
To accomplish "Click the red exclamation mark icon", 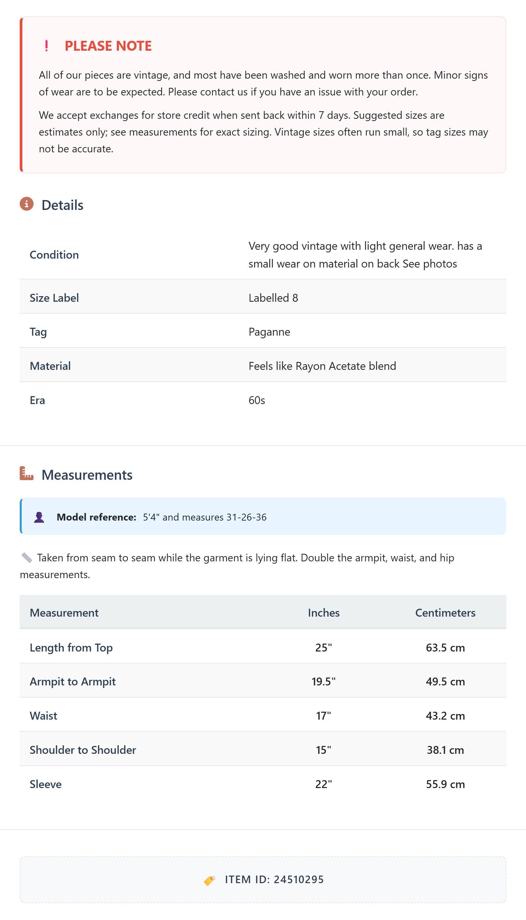I will coord(46,46).
